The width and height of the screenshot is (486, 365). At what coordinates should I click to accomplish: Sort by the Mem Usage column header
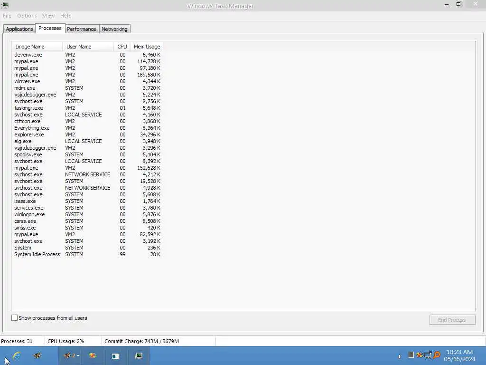coord(147,47)
